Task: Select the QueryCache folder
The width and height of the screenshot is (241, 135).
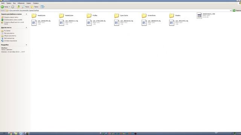Action: (x=121, y=15)
